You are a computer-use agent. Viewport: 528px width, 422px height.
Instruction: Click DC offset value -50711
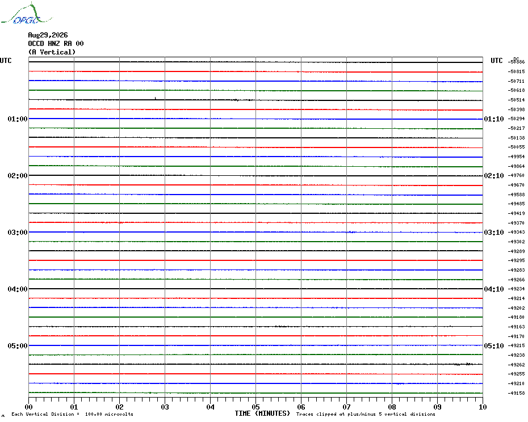(517, 81)
